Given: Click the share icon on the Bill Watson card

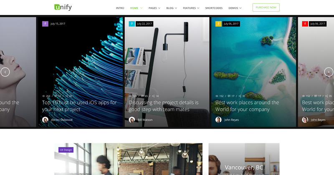Looking at the screenshot, I should (x=153, y=96).
